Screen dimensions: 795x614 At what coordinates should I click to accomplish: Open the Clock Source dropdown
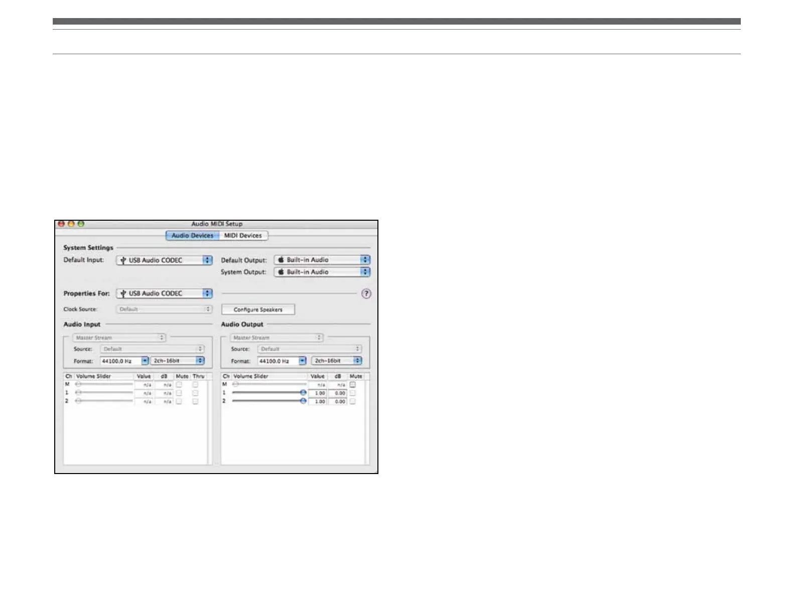coord(165,309)
